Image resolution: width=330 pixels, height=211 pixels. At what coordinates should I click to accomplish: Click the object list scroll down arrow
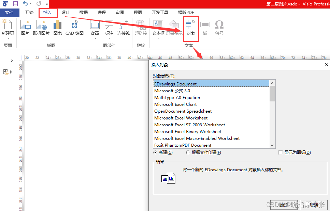272,145
